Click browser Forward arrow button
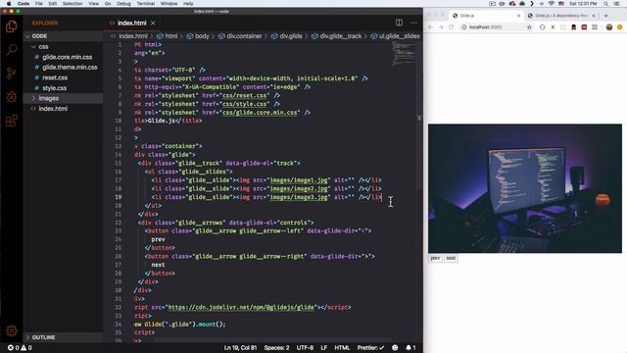Viewport: 627px width, 353px height. tap(441, 27)
